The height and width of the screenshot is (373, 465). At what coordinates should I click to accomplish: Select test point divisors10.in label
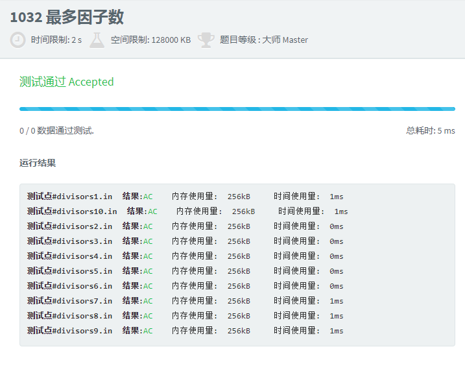coord(72,211)
